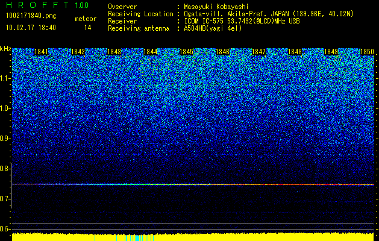Click the Receiving antenna field label
This screenshot has width=379, height=241.
coord(139,28)
